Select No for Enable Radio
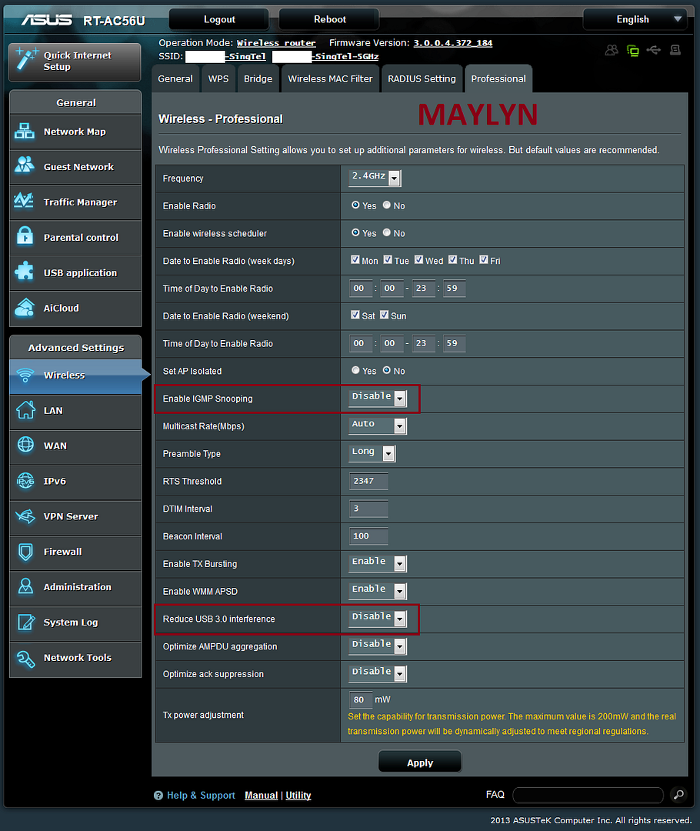Screen dimensions: 700x831 coord(387,205)
